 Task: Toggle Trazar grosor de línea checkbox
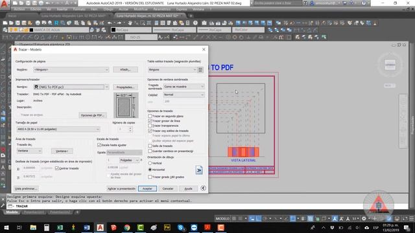tap(150, 121)
